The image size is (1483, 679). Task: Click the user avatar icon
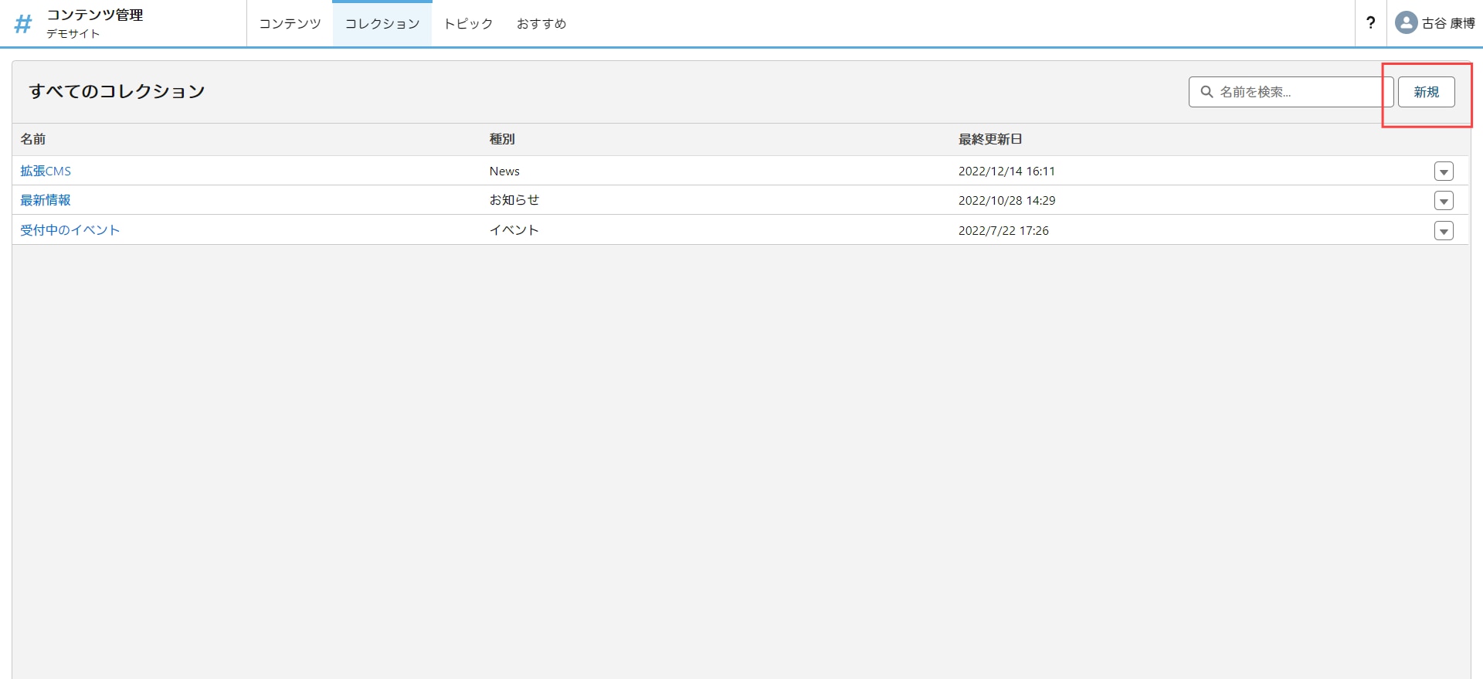1406,23
